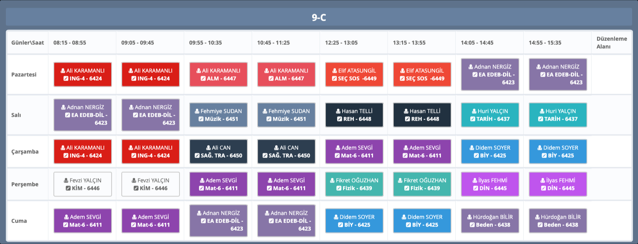Click edit icon beside Pazartesi 09:55 ALM - 6447
This screenshot has width=638, height=244.
pyautogui.click(x=203, y=79)
